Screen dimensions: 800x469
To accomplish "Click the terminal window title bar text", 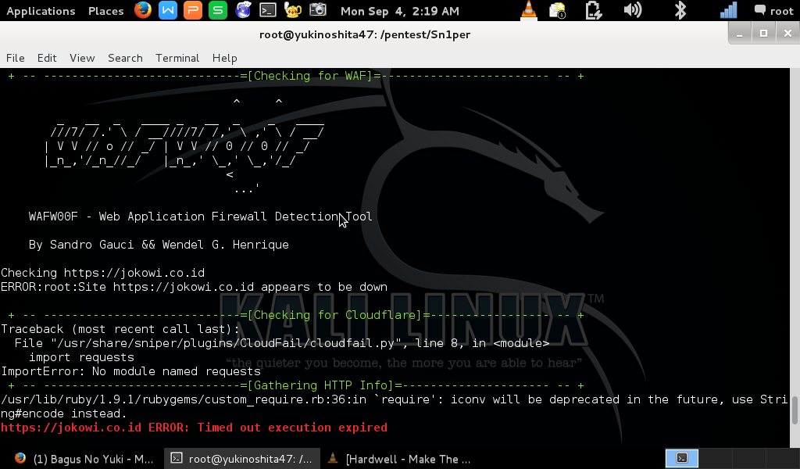I will pos(365,34).
